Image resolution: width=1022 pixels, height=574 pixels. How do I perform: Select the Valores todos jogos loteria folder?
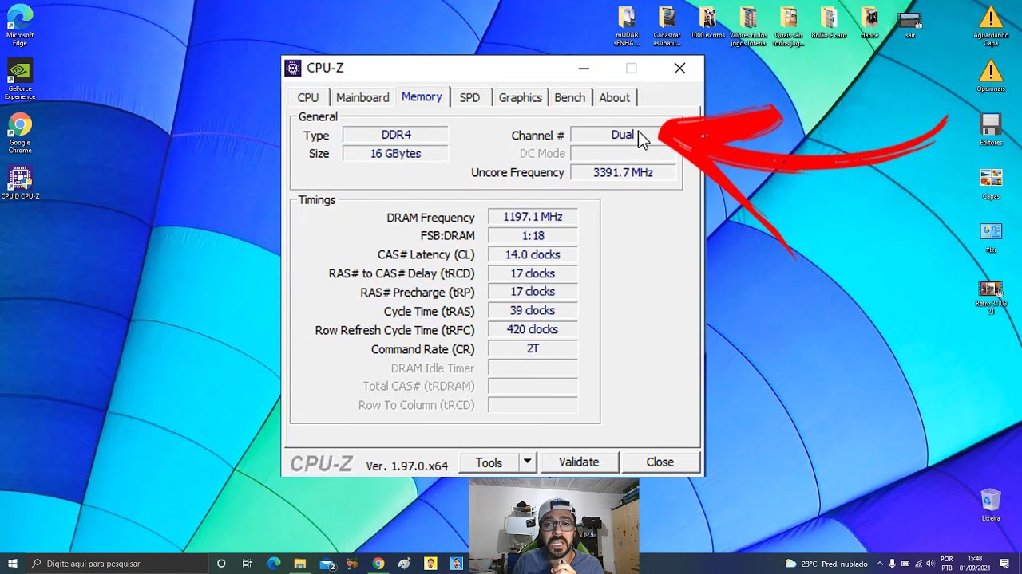pos(748,26)
